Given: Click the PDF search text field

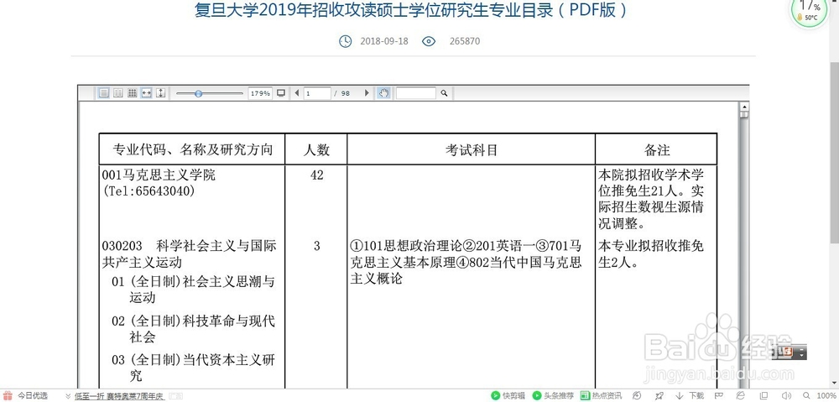Looking at the screenshot, I should coord(416,93).
